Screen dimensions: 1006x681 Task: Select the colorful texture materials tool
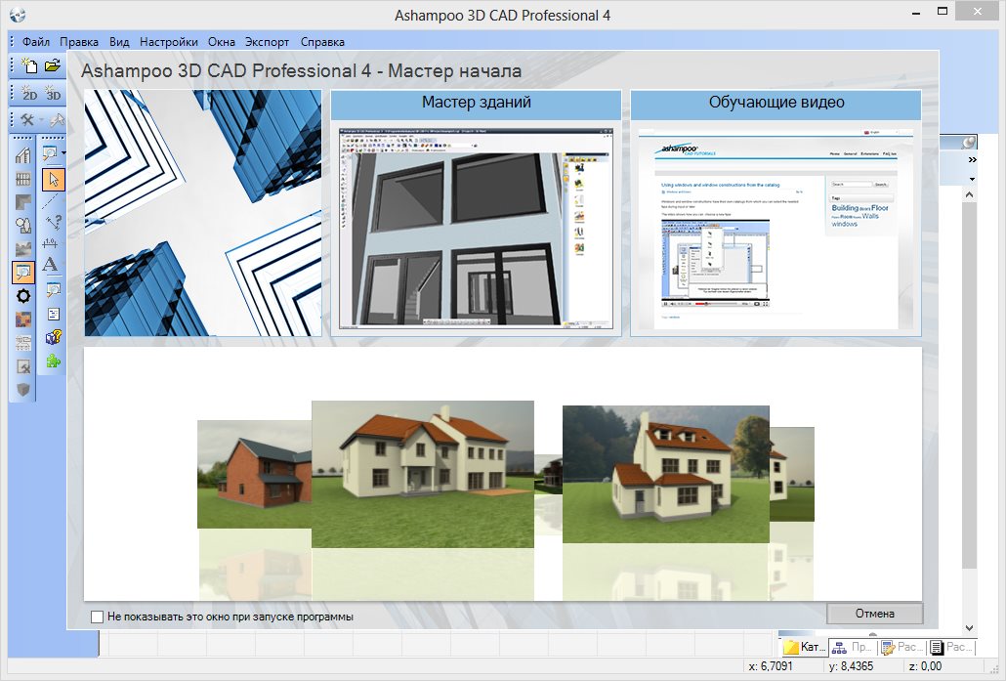tap(23, 319)
